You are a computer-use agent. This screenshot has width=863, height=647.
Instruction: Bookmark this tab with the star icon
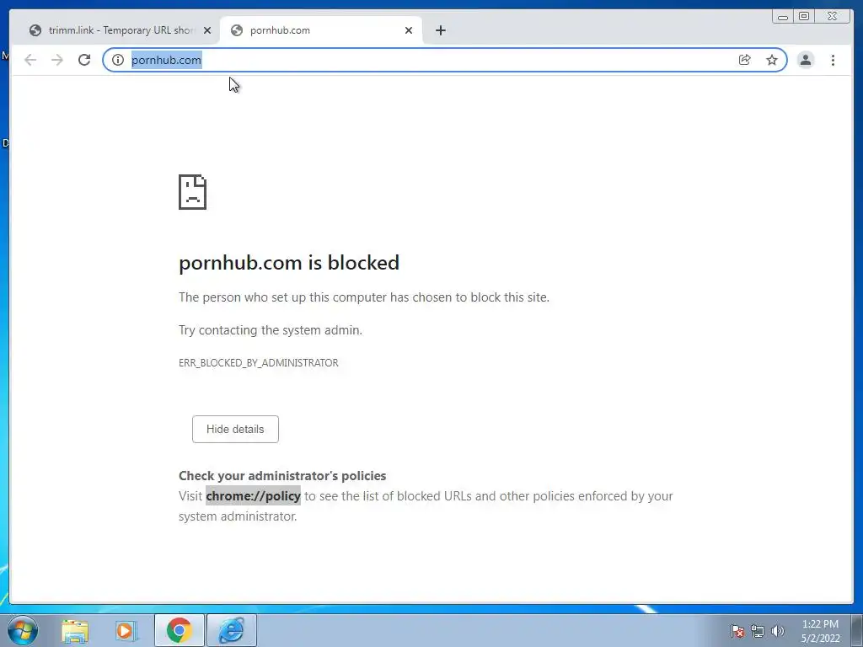tap(772, 60)
